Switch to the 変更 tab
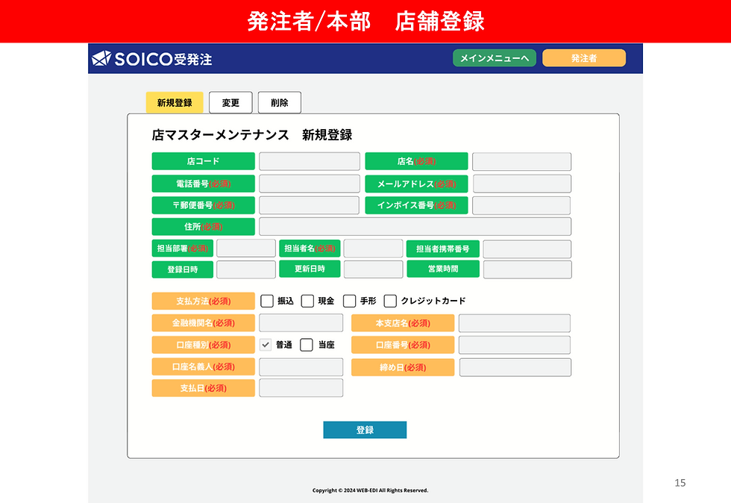The width and height of the screenshot is (731, 503). [x=230, y=102]
